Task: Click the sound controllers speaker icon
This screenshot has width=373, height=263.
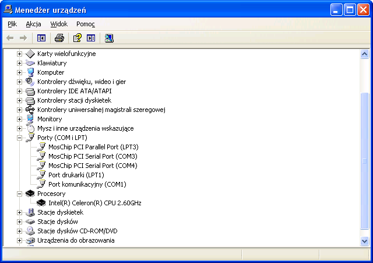Action: 30,82
